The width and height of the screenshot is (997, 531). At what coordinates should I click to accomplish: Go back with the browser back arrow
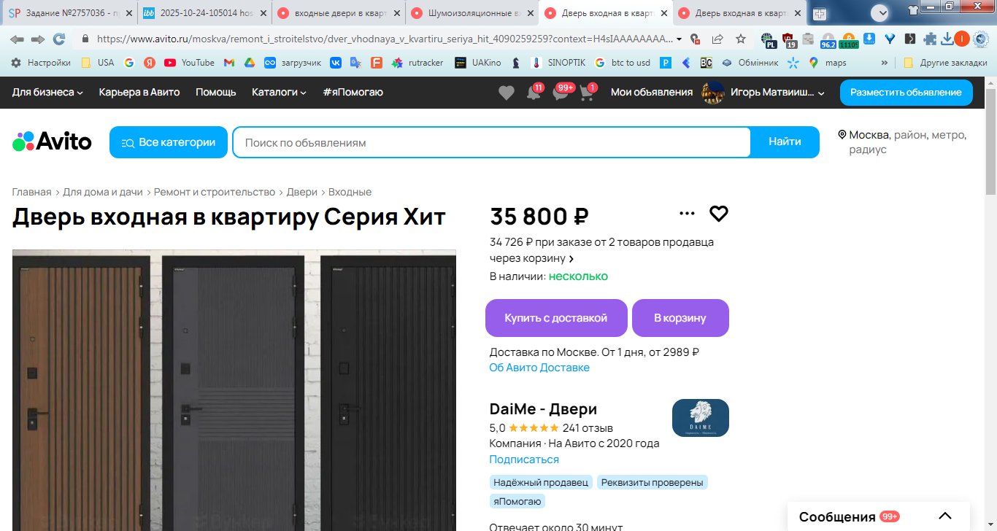point(16,39)
